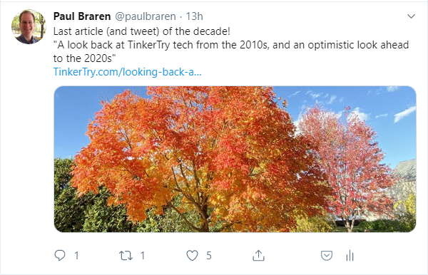Click the Paul Braren display name
428x275 pixels.
82,16
